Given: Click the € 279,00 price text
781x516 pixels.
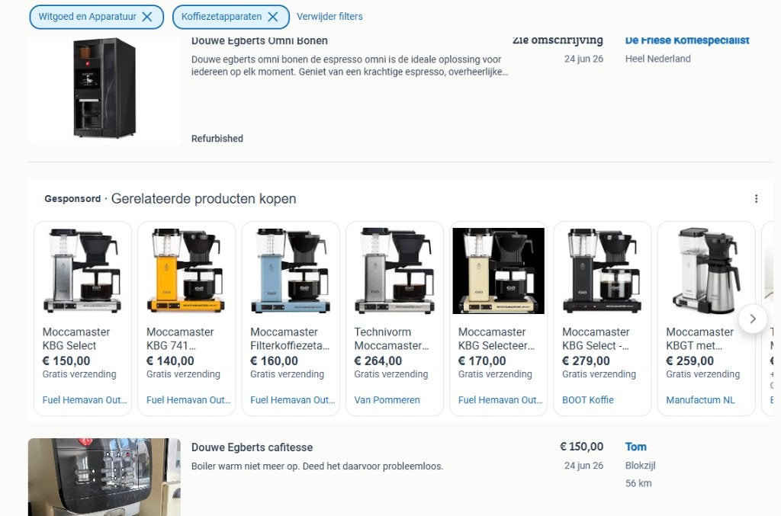Looking at the screenshot, I should click(x=587, y=361).
